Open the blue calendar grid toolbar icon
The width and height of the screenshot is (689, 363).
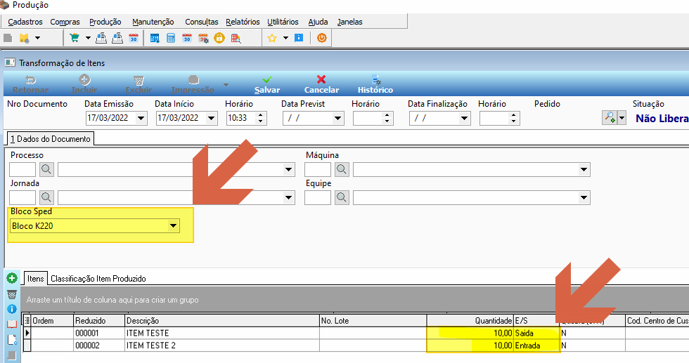pos(155,38)
